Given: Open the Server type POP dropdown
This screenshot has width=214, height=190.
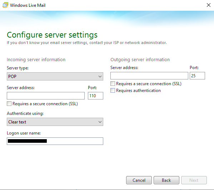Looking at the screenshot, I should pos(55,77).
